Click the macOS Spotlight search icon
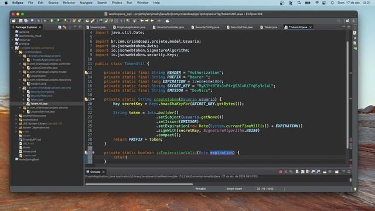 coord(299,3)
